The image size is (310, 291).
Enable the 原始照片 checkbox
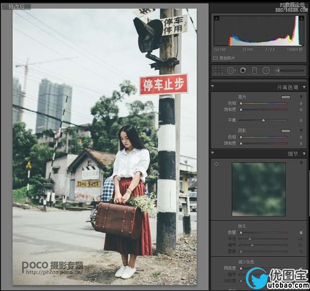tap(215, 58)
